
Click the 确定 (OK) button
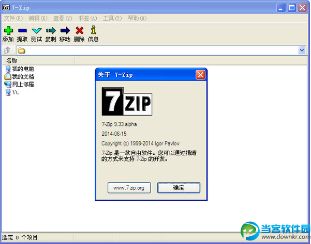coord(179,188)
